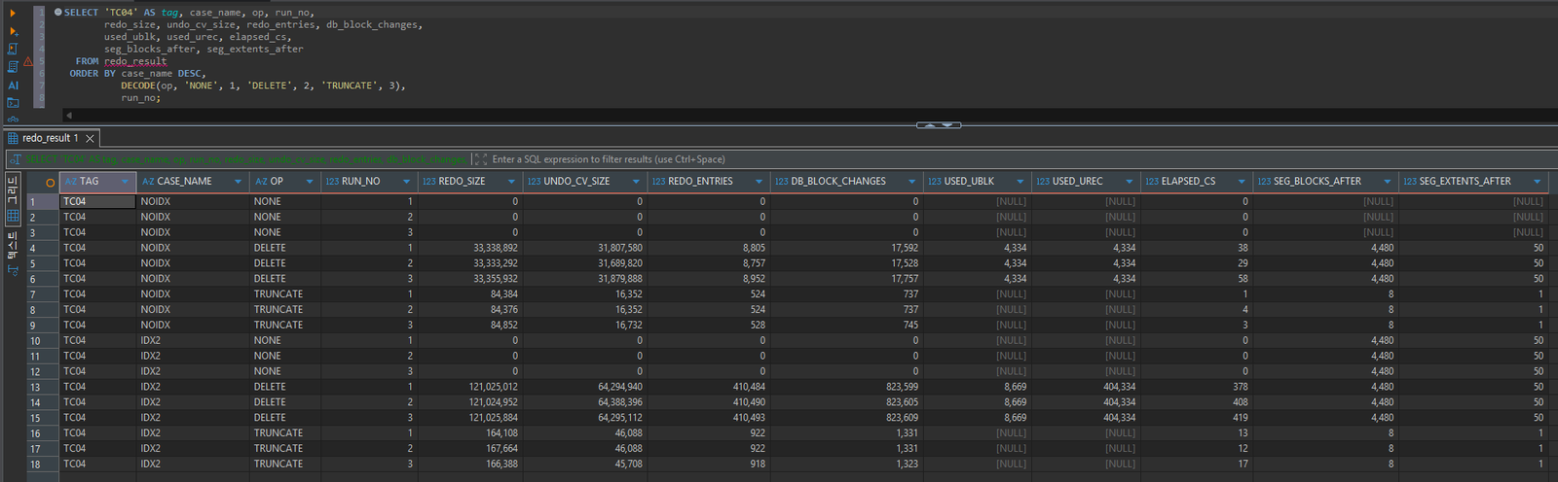Click redo_result table name in the SQL editor

[135, 61]
